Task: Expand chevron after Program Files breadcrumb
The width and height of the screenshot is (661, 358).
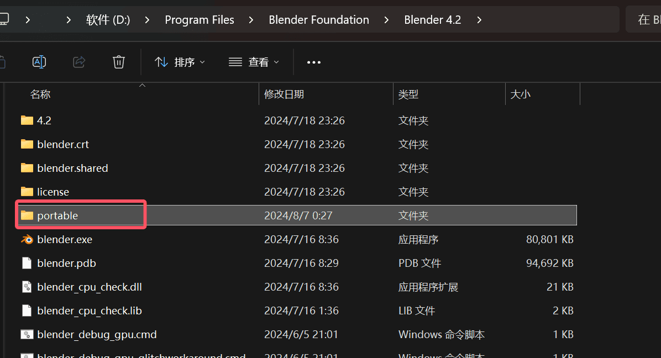Action: (x=251, y=20)
